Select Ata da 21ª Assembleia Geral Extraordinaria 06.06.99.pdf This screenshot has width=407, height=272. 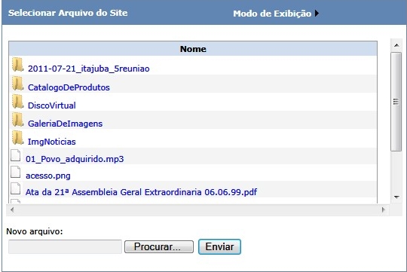coord(141,192)
